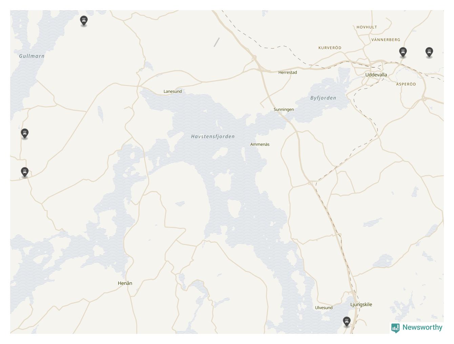The image size is (454, 344).
Task: Click the car marker north of Gullmarn
Action: pos(84,21)
